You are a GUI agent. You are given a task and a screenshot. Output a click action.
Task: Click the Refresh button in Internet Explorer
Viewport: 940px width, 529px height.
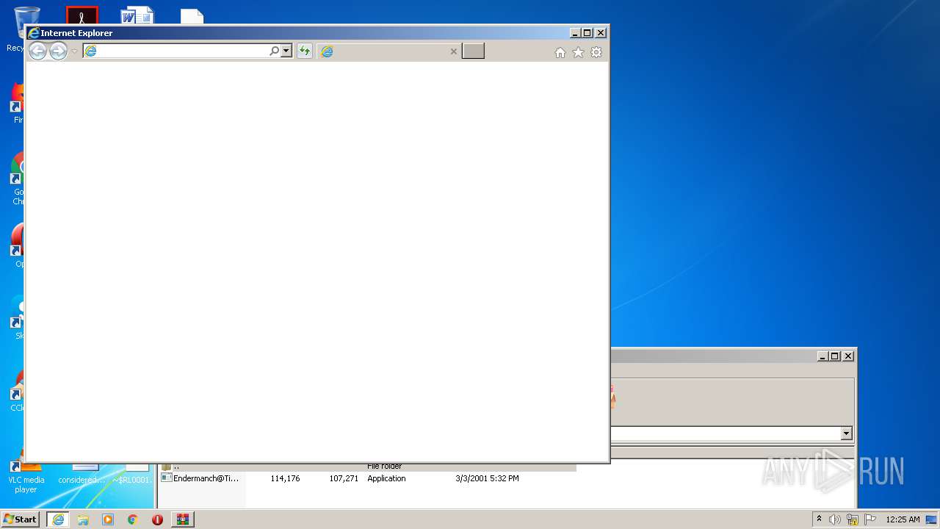coord(304,51)
